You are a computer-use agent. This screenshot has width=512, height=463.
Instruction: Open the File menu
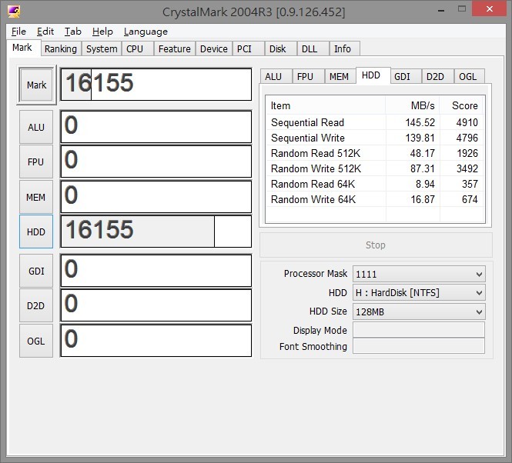(x=19, y=32)
